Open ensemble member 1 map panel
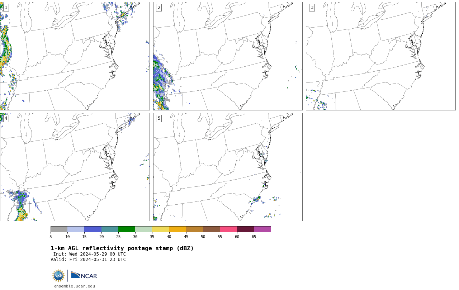Screen dimensions: 459x290 pyautogui.click(x=75, y=56)
